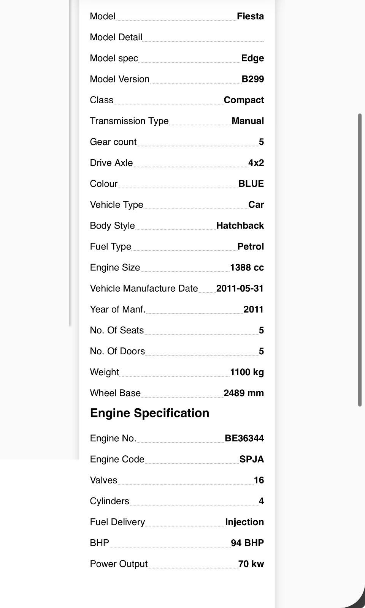Select the manufacture date 2011-05-31
This screenshot has height=608, width=365.
(240, 288)
